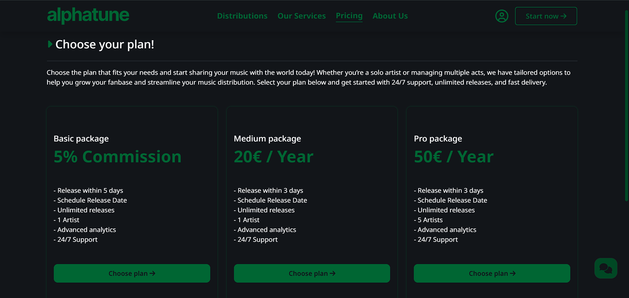Open the user account profile icon
629x298 pixels.
(x=502, y=16)
